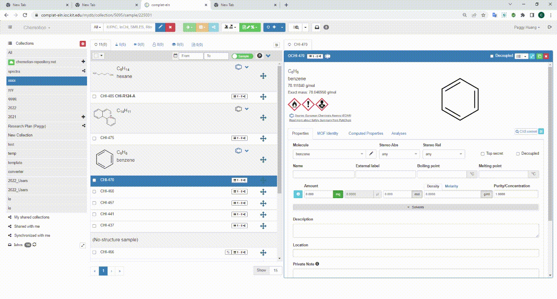Click the red clear search button
This screenshot has height=299, width=557.
pos(170,27)
